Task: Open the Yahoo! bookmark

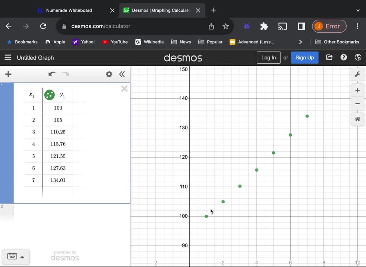Action: point(84,42)
